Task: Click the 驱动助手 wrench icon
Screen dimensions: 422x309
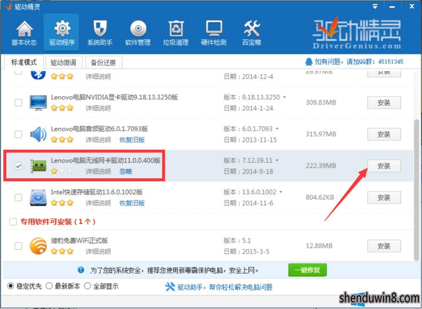Action: [170, 287]
